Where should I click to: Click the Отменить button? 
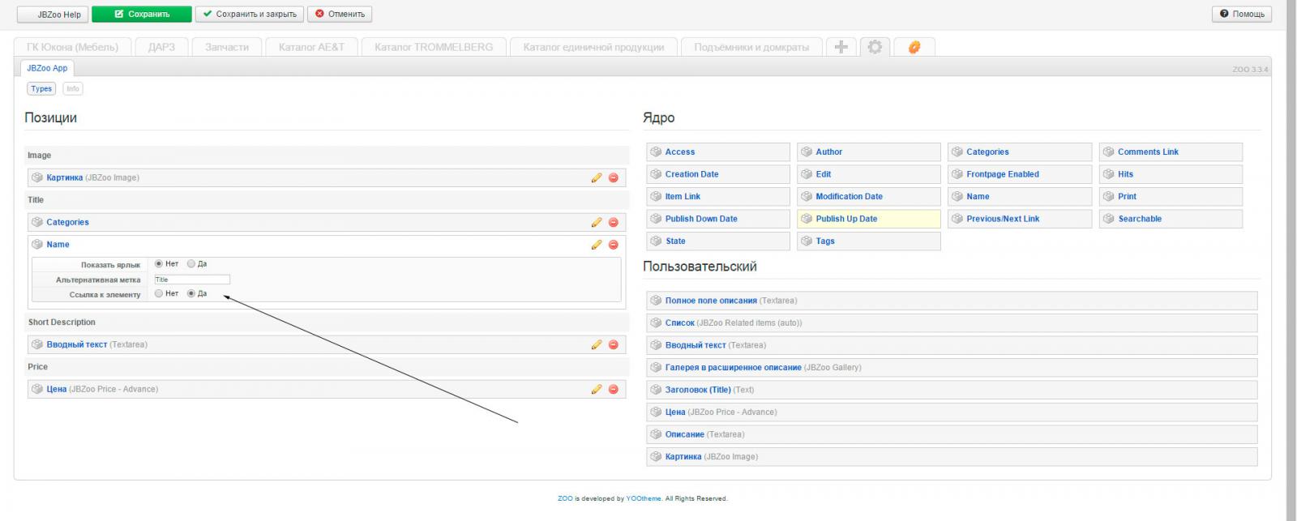(340, 14)
